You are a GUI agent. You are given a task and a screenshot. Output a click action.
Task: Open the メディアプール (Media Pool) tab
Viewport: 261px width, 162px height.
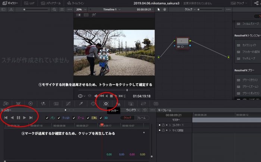51,3
